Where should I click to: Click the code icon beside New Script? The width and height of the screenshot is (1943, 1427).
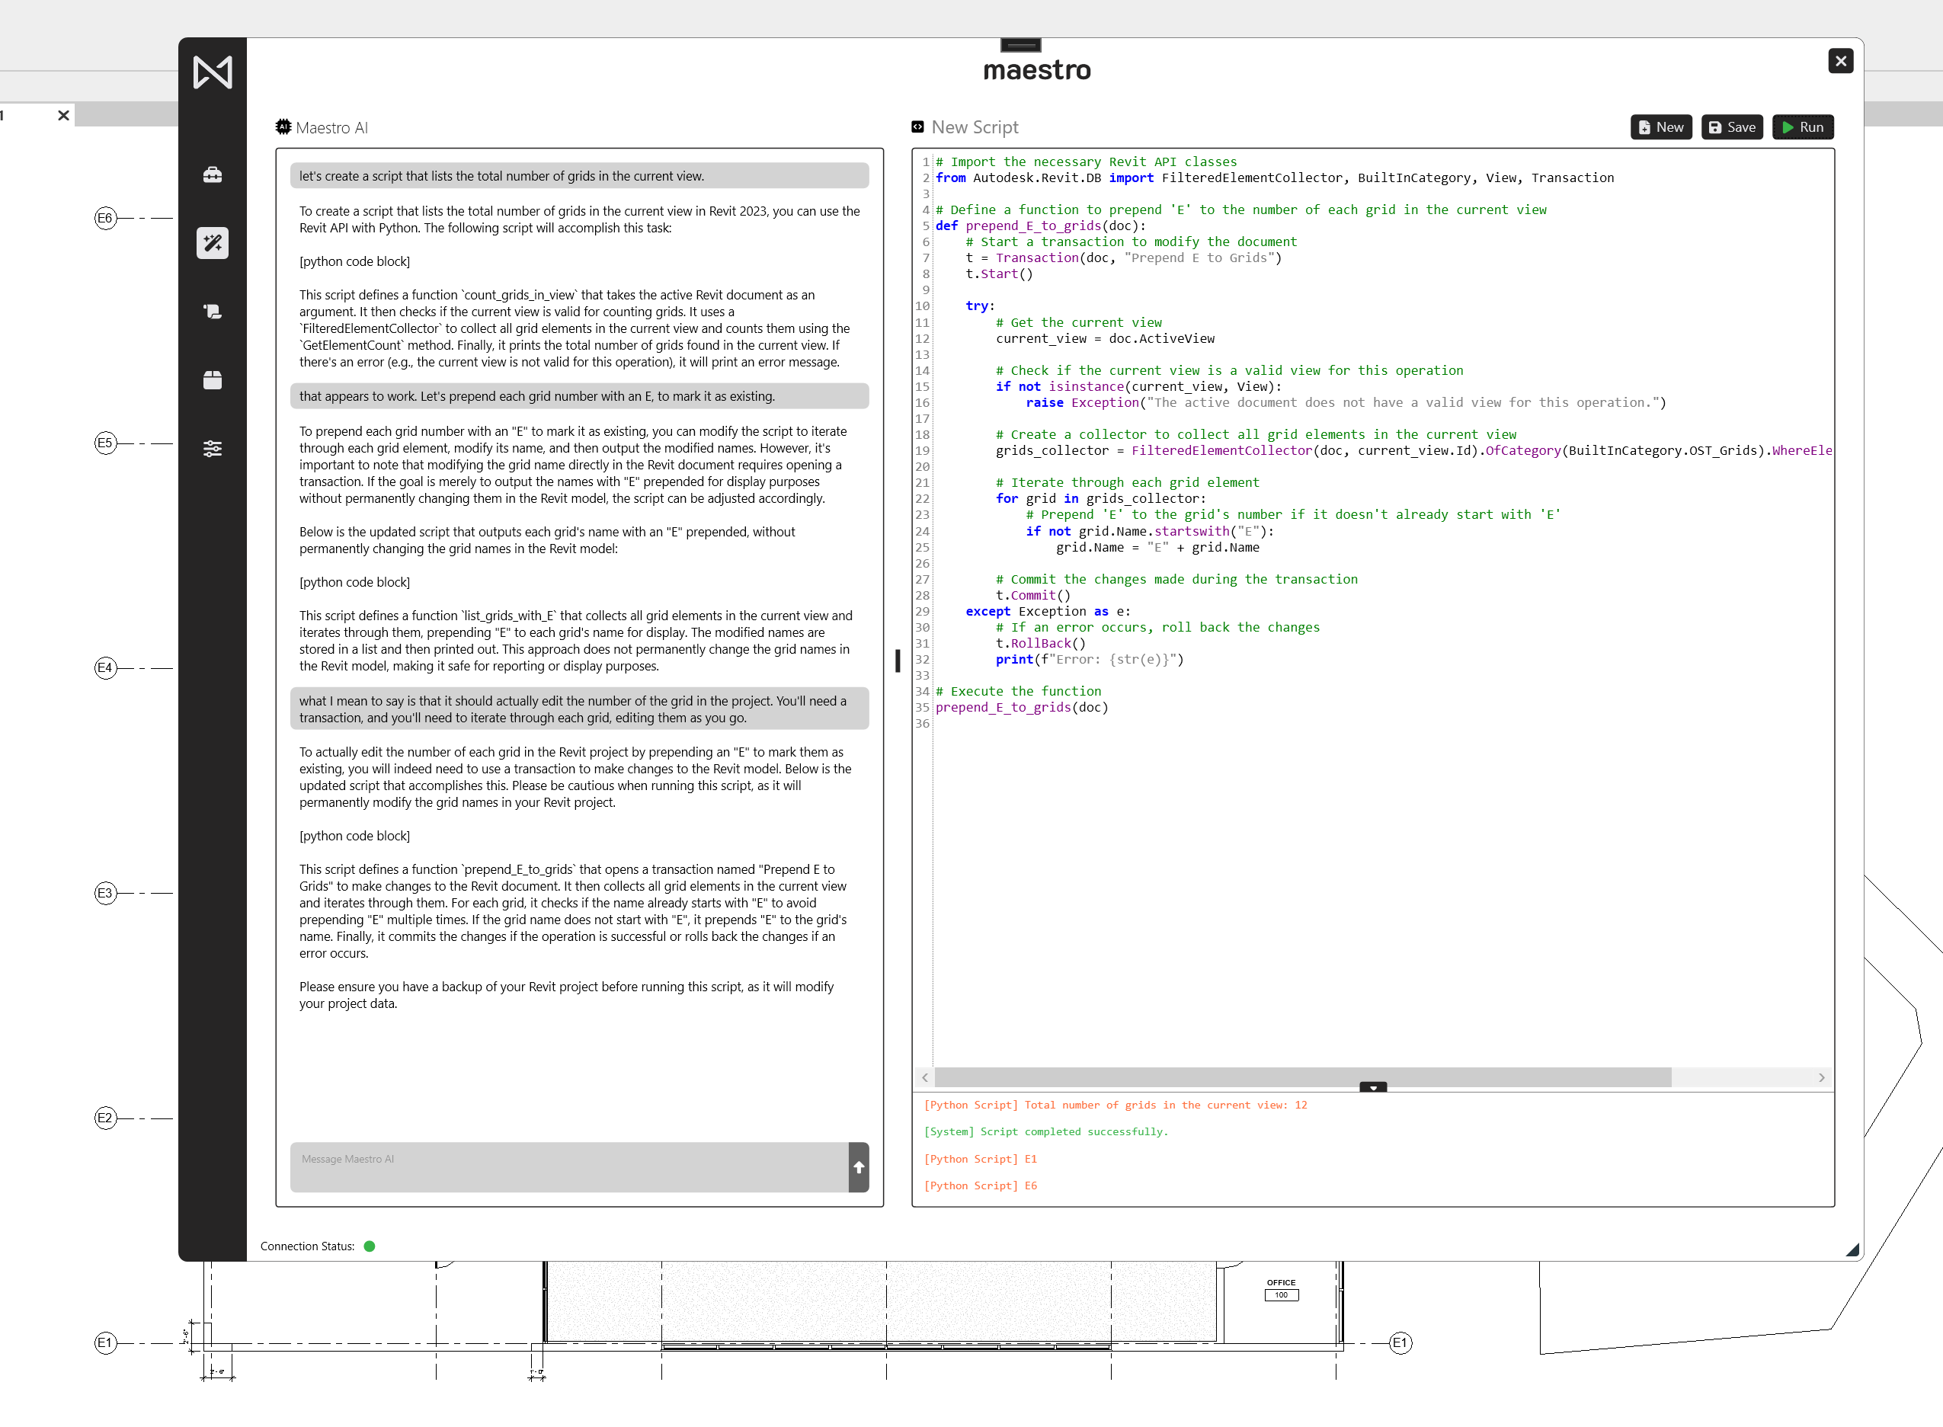point(917,127)
